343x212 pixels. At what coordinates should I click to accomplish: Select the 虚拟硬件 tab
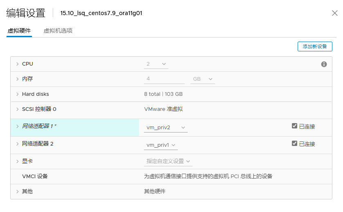click(19, 31)
